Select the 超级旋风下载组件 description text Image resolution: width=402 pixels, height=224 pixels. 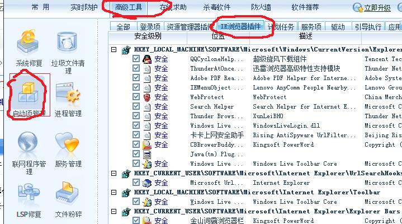tap(280, 59)
